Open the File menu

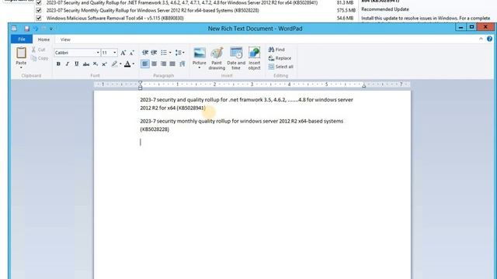pos(22,40)
